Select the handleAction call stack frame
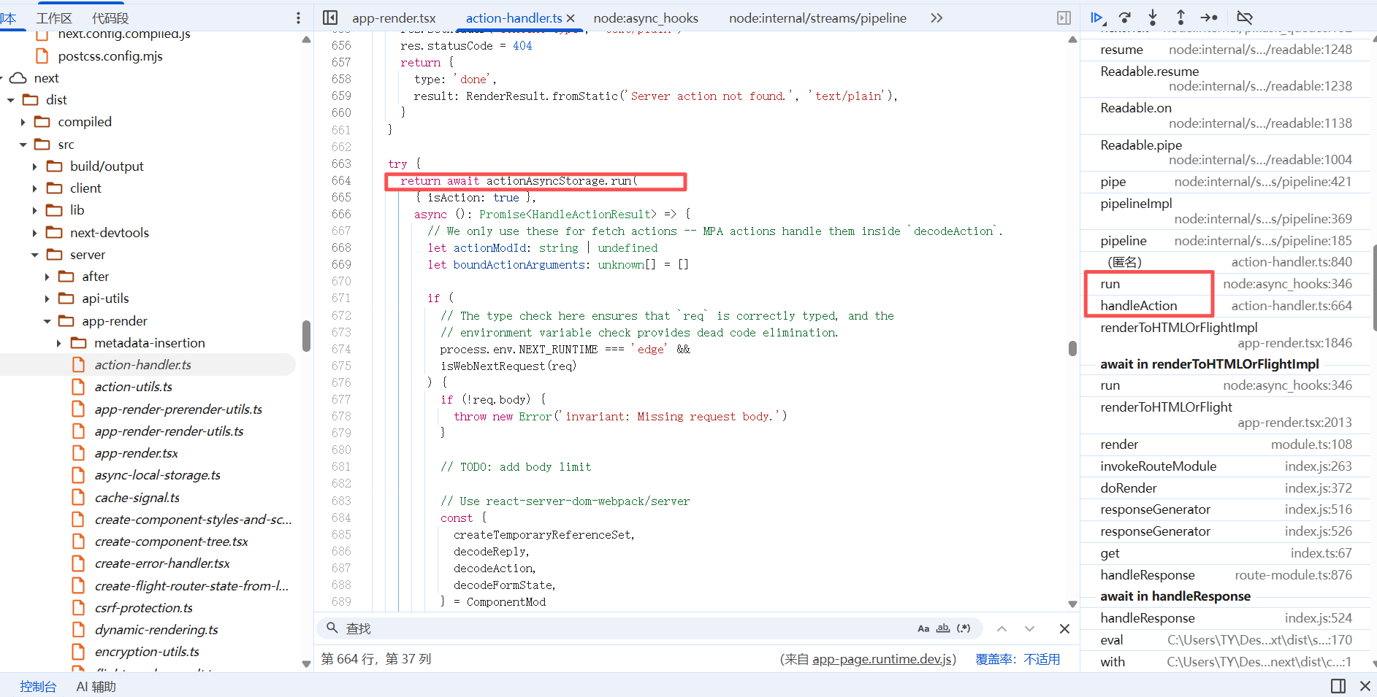1377x697 pixels. (1139, 306)
